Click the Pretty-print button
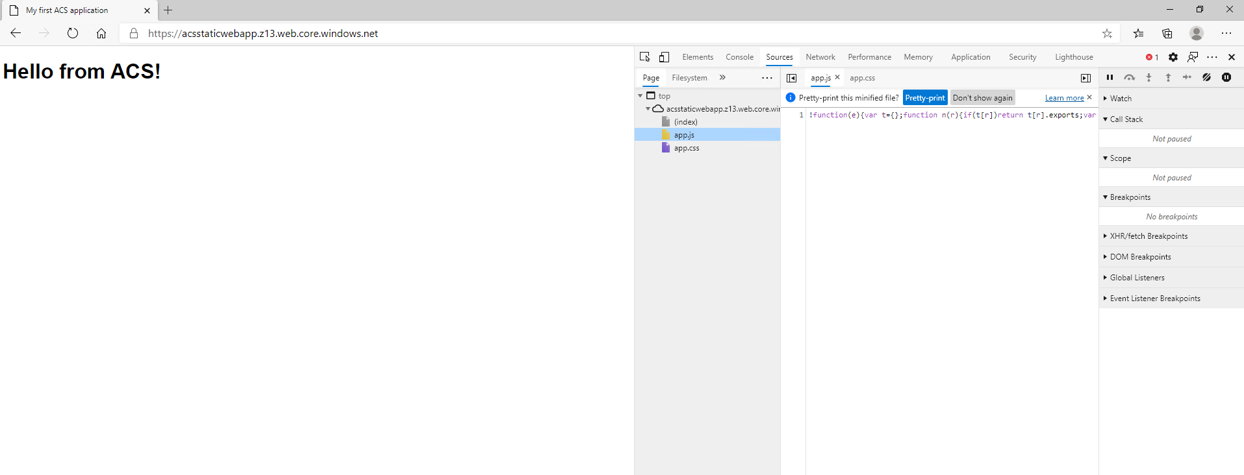 (925, 97)
